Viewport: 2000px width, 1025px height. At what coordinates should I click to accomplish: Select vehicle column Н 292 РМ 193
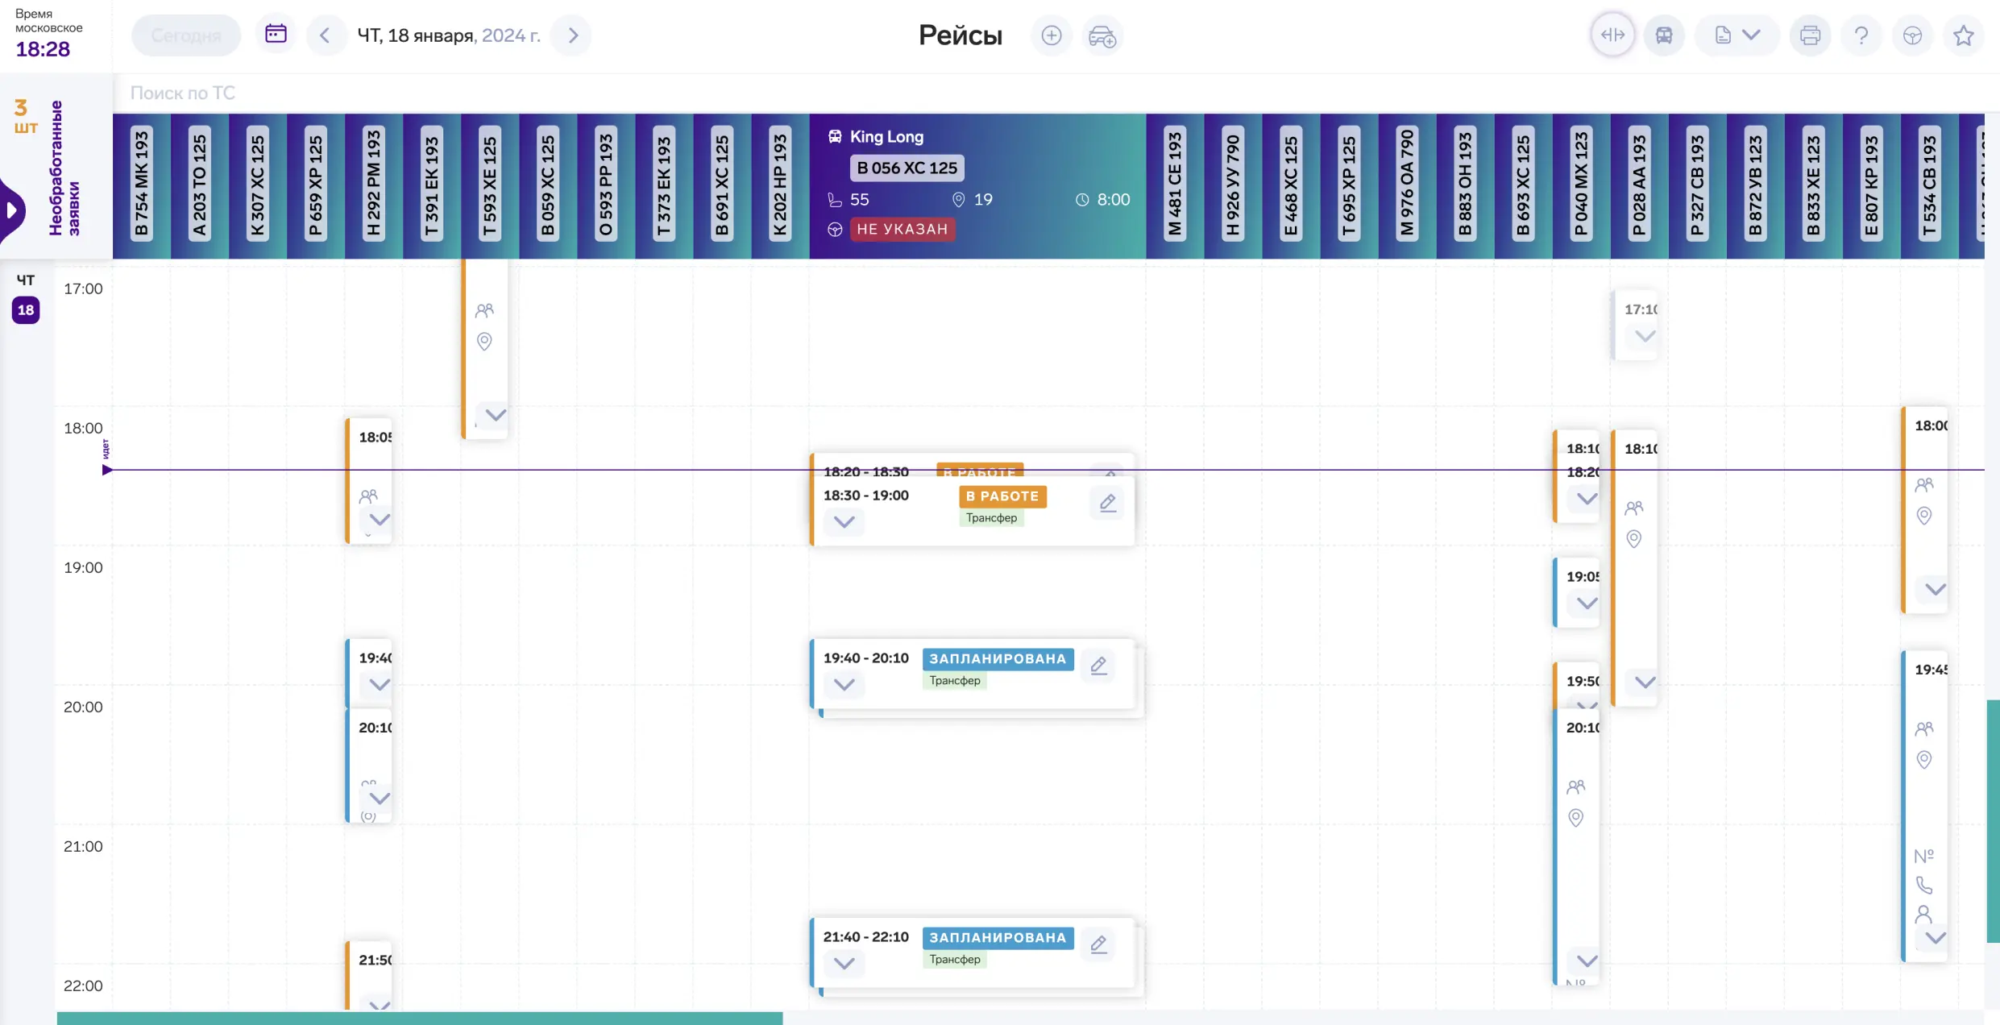click(x=374, y=185)
